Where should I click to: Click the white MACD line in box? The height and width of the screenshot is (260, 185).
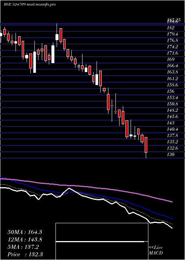pyautogui.click(x=100, y=241)
